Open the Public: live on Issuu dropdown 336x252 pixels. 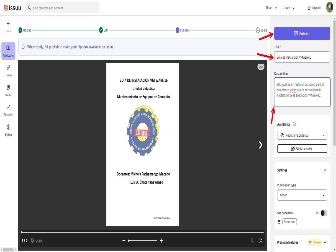pyautogui.click(x=302, y=135)
